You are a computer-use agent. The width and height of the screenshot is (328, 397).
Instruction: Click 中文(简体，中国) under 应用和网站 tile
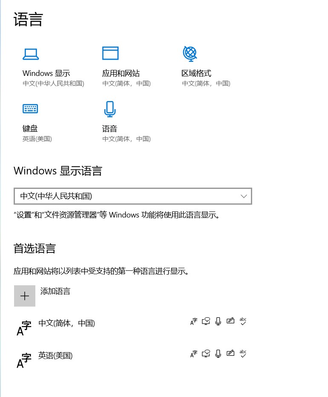coord(127,83)
